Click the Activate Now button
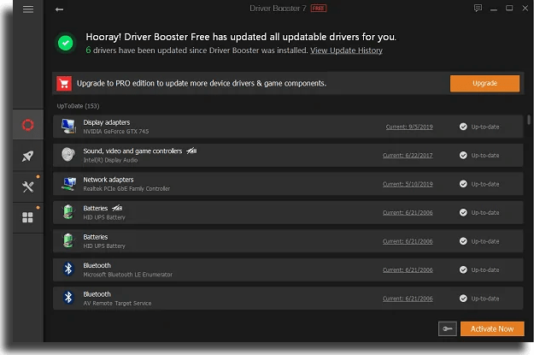The height and width of the screenshot is (355, 534). click(492, 328)
